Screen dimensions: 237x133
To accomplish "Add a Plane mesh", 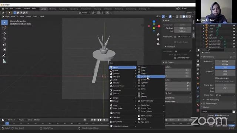I will tap(151, 67).
